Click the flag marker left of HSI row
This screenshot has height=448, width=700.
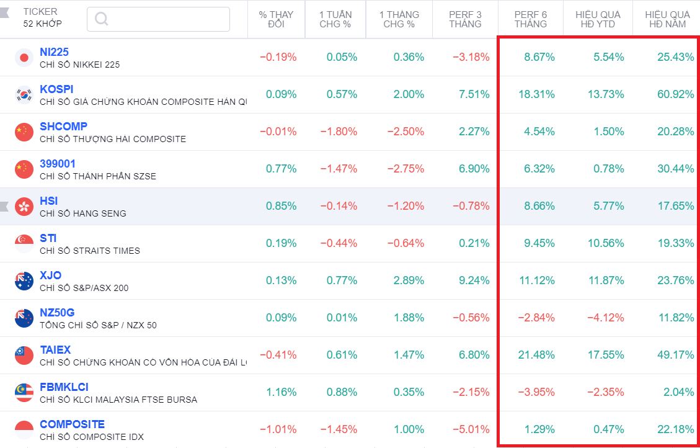click(4, 207)
